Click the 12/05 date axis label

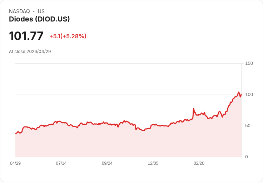coord(153,163)
